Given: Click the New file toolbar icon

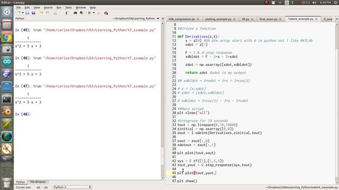Looking at the screenshot, I should point(19,13).
